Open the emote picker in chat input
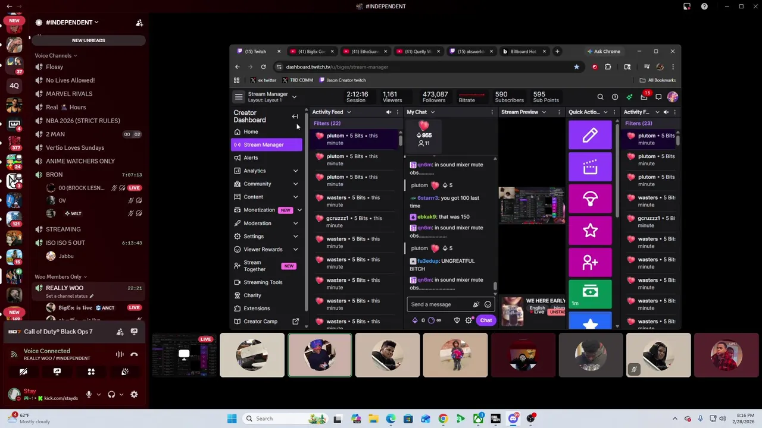 (x=488, y=304)
